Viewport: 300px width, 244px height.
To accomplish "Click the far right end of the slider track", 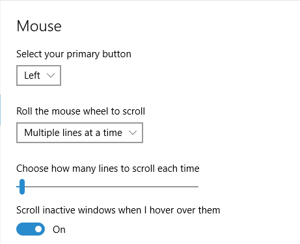I will (197, 187).
